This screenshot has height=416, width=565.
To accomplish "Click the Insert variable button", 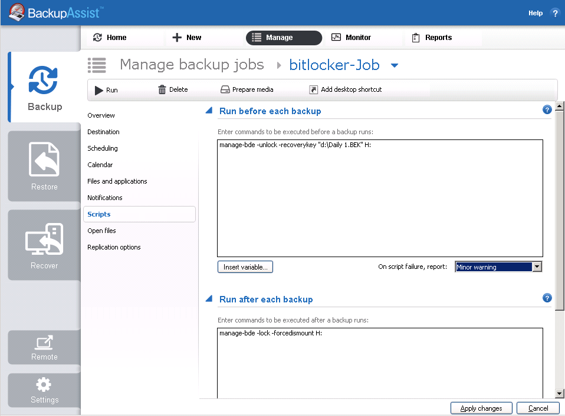I will coord(245,267).
